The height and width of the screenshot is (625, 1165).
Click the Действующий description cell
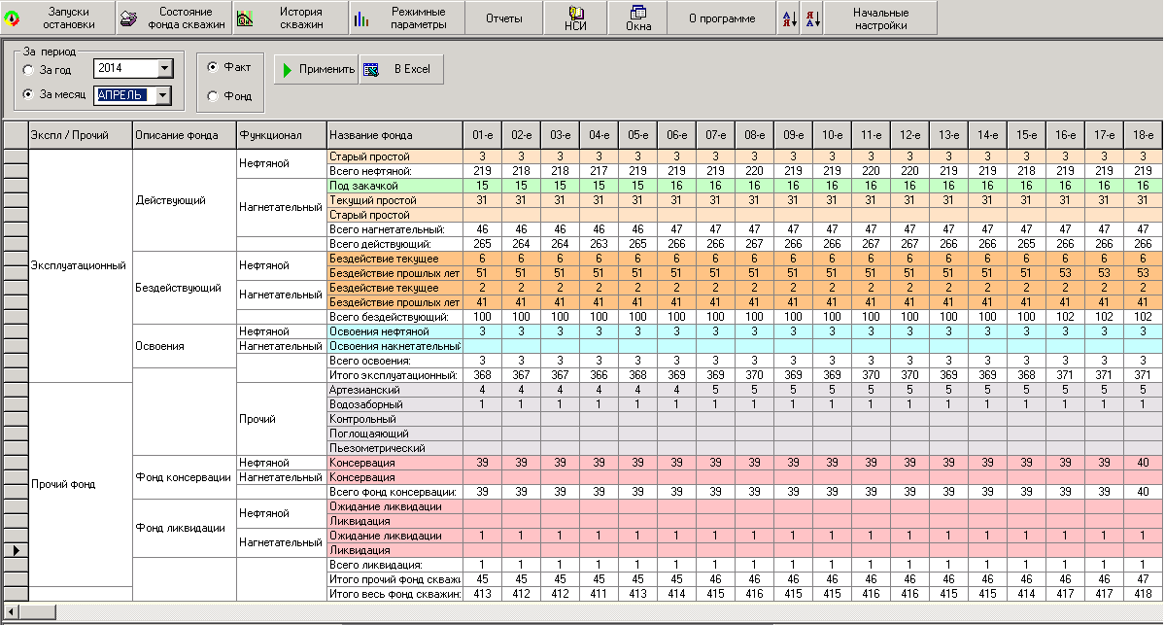185,200
